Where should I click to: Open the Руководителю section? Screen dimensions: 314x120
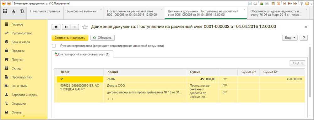click(x=24, y=33)
